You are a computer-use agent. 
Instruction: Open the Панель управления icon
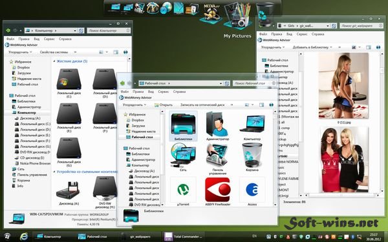tap(217, 156)
